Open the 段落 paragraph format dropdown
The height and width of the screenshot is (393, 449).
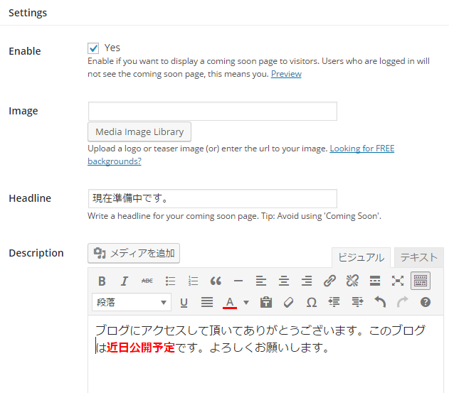click(x=132, y=302)
